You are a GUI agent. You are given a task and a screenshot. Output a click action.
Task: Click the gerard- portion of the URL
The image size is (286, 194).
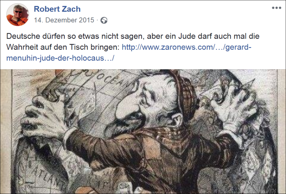coord(238,47)
